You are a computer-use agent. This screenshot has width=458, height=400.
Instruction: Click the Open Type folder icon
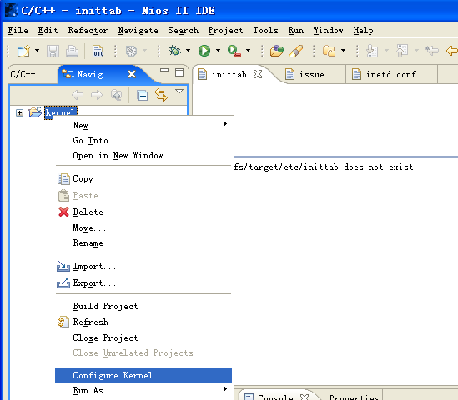click(277, 51)
